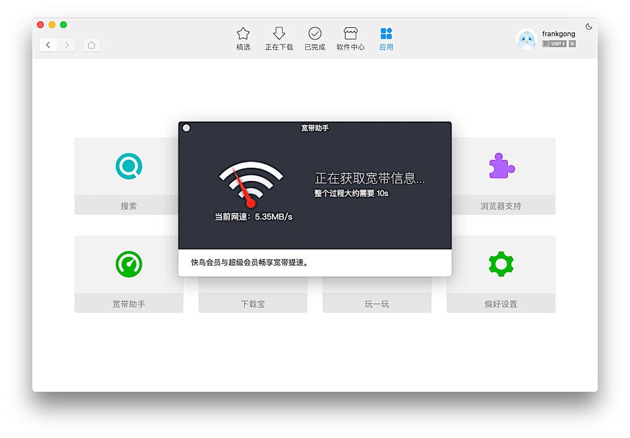Click the back navigation arrow
630x438 pixels.
(48, 45)
